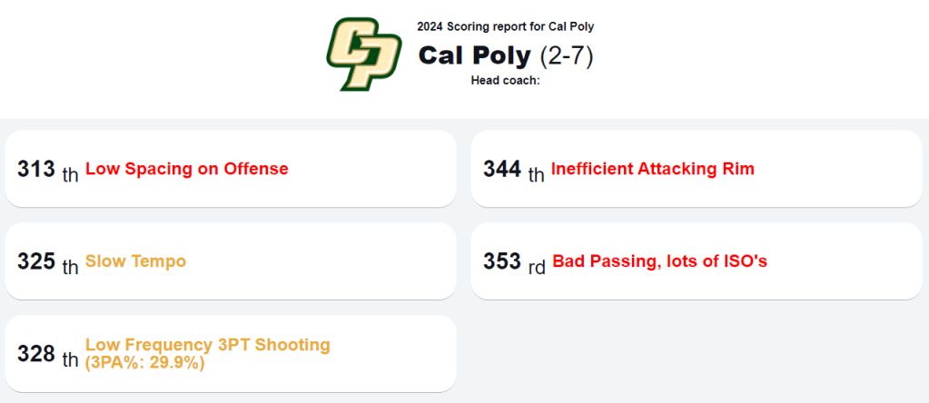
Task: Open the Inefficient Attacking Rim label
Action: (x=652, y=169)
